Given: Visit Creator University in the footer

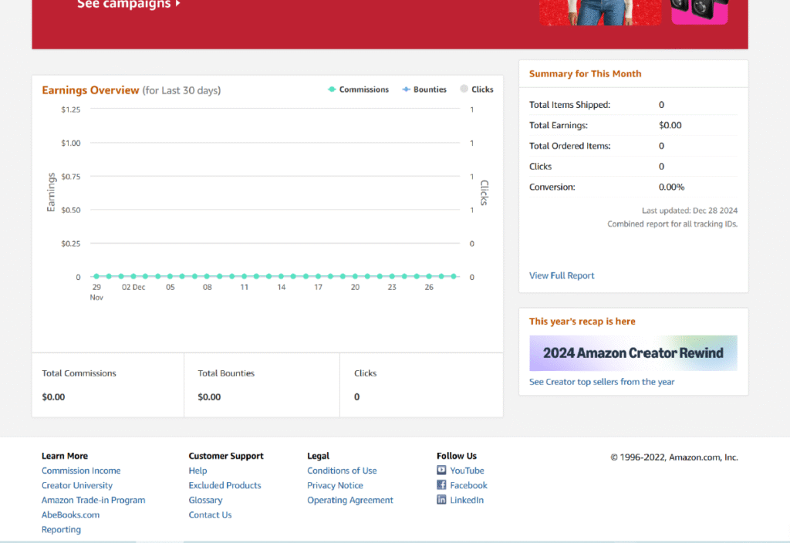Looking at the screenshot, I should click(77, 485).
